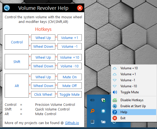Image resolution: width=157 pixels, height=129 pixels.
Task: Click the Volume -10 box in help table
Action: tap(70, 66)
